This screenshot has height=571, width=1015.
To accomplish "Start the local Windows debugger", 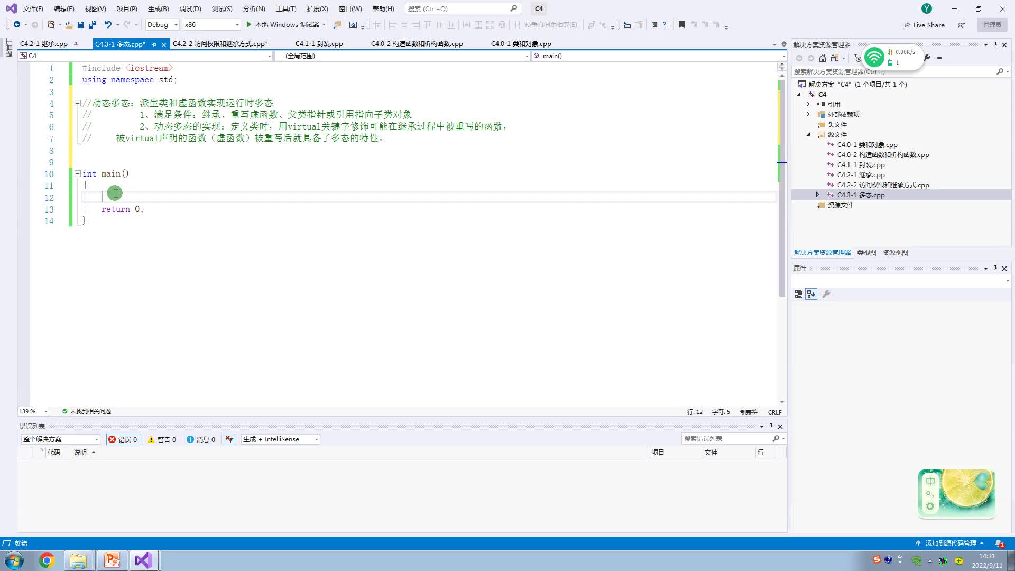I will point(285,25).
